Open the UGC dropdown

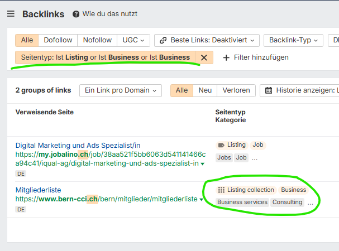point(133,40)
